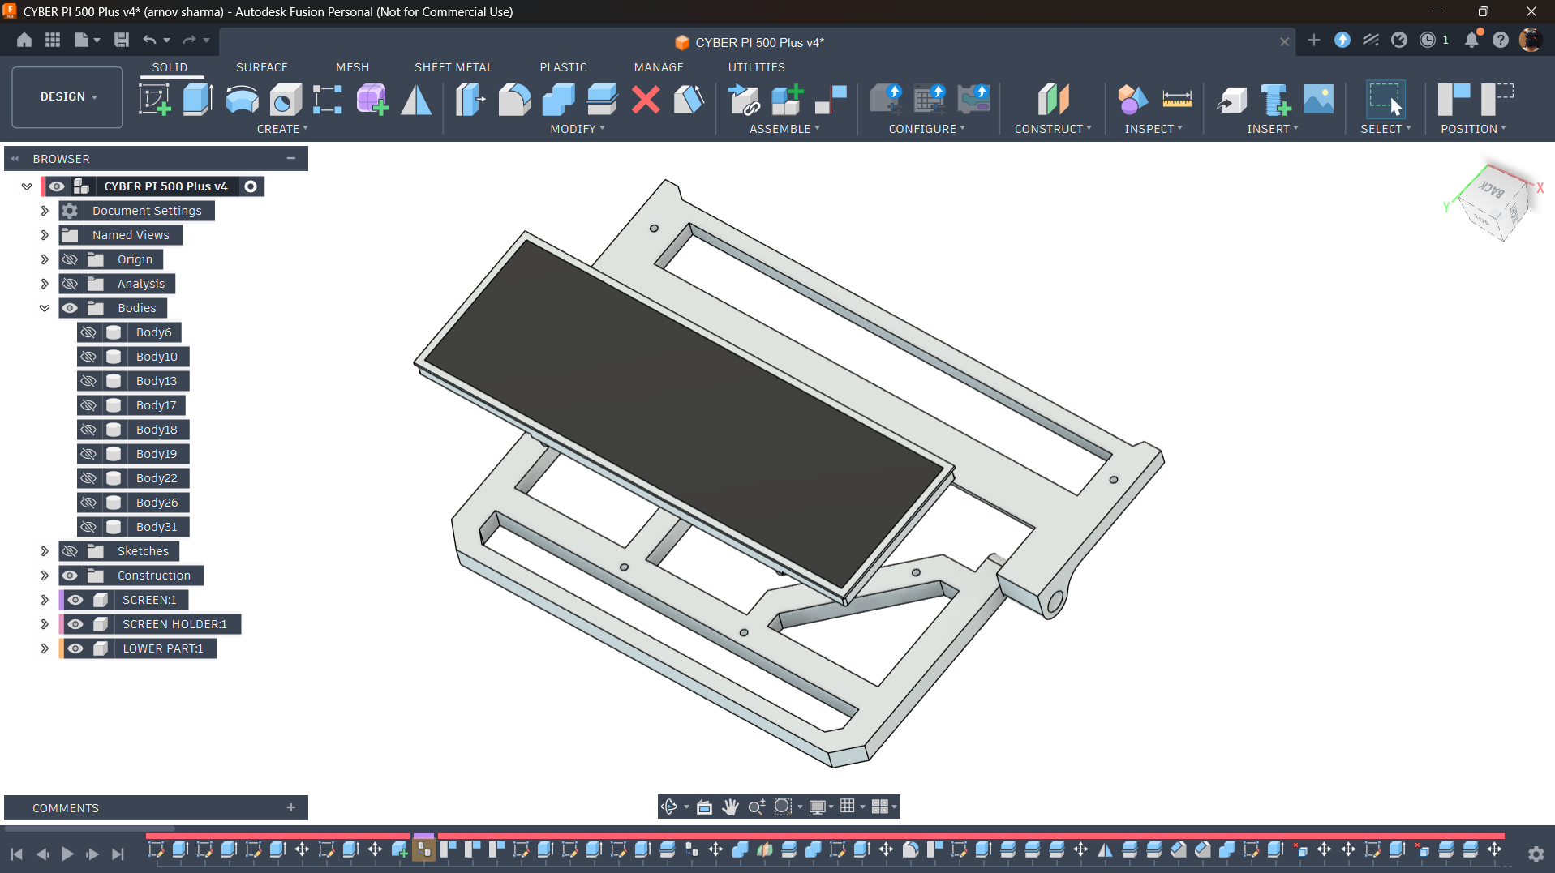
Task: Activate the Fillet tool in Modify
Action: [x=514, y=100]
